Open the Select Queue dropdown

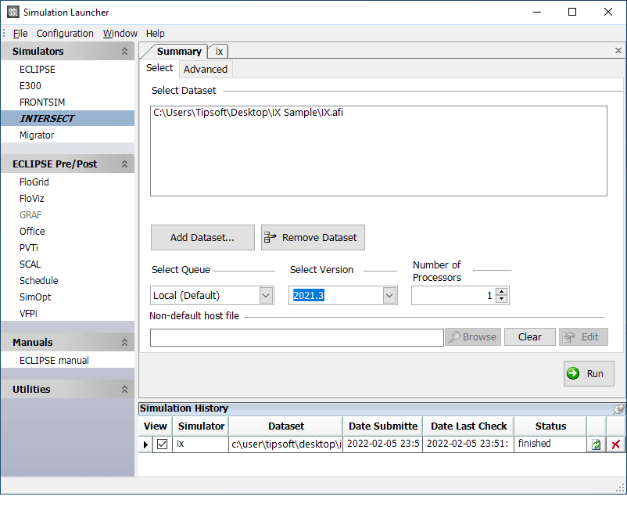click(x=266, y=296)
